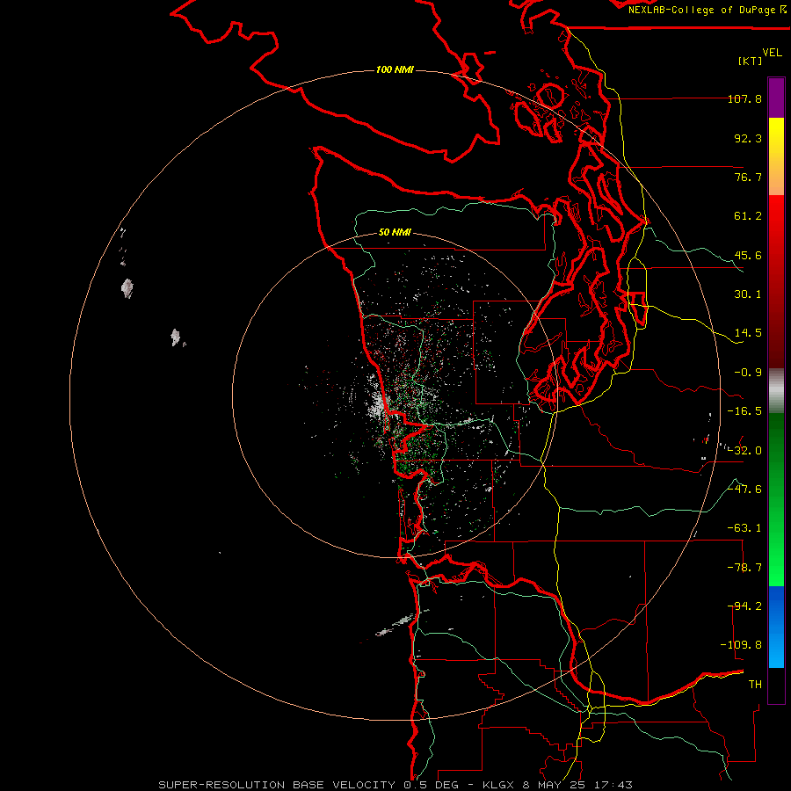Click the 14.5 velocity scale value
791x791 pixels.
(x=748, y=333)
